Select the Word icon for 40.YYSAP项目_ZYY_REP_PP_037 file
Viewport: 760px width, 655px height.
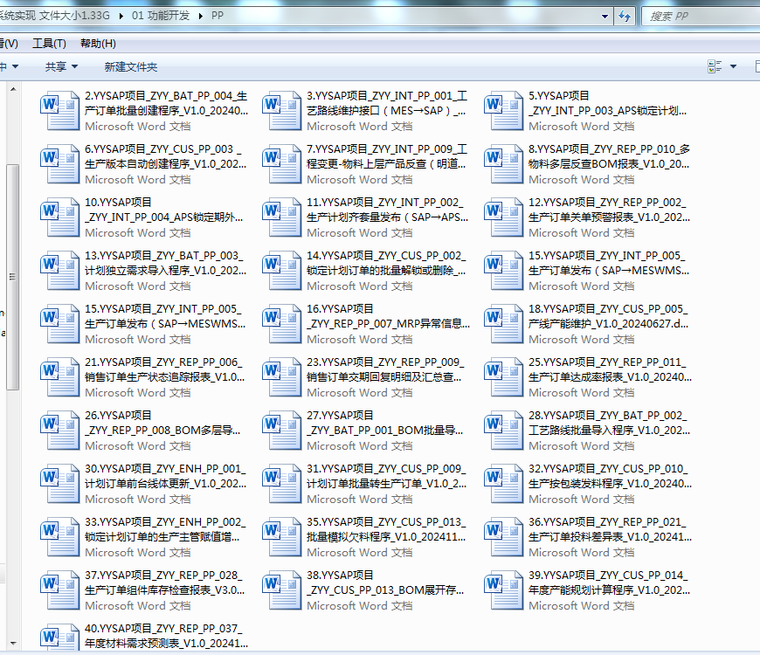point(60,638)
